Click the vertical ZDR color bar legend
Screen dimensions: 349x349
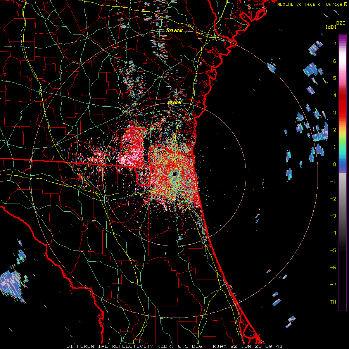pos(342,172)
